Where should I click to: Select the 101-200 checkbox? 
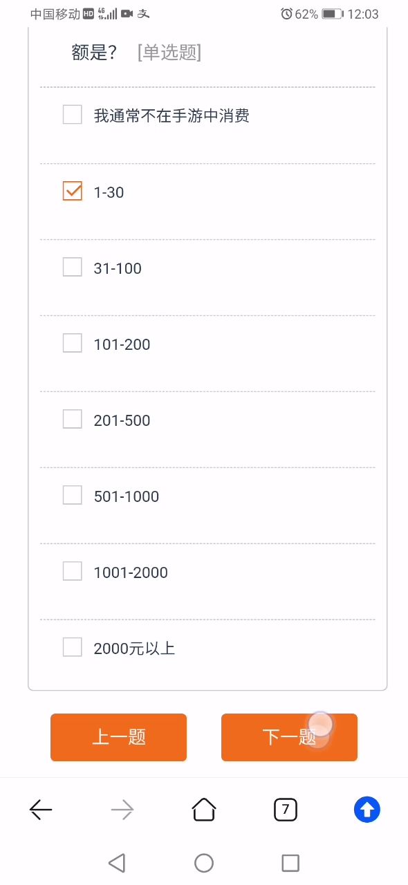(73, 343)
